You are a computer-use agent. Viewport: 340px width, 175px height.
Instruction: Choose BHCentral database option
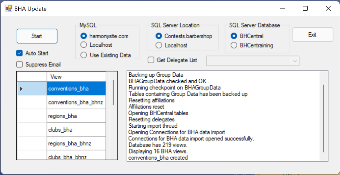point(234,36)
